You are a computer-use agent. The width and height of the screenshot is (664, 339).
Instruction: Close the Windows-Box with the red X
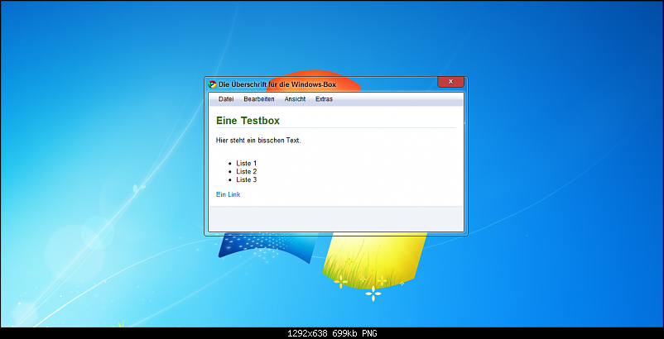tap(450, 82)
